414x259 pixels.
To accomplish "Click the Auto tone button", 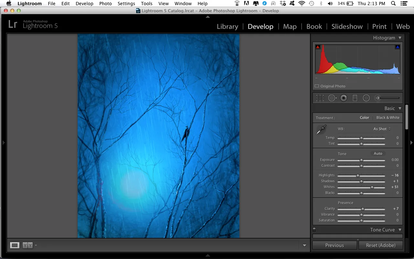I will [378, 153].
